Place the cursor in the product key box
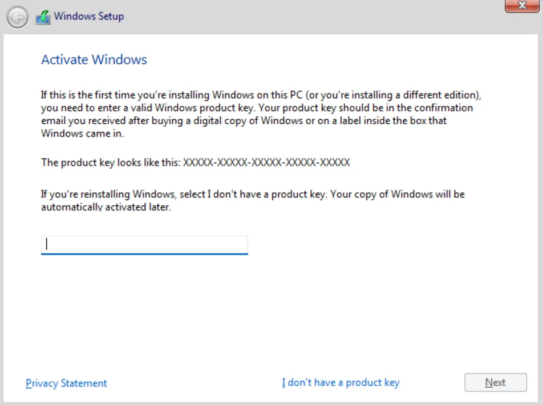Viewport: 543px width, 405px height. click(144, 245)
